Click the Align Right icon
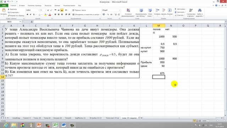227x128 pixels. tap(62, 15)
